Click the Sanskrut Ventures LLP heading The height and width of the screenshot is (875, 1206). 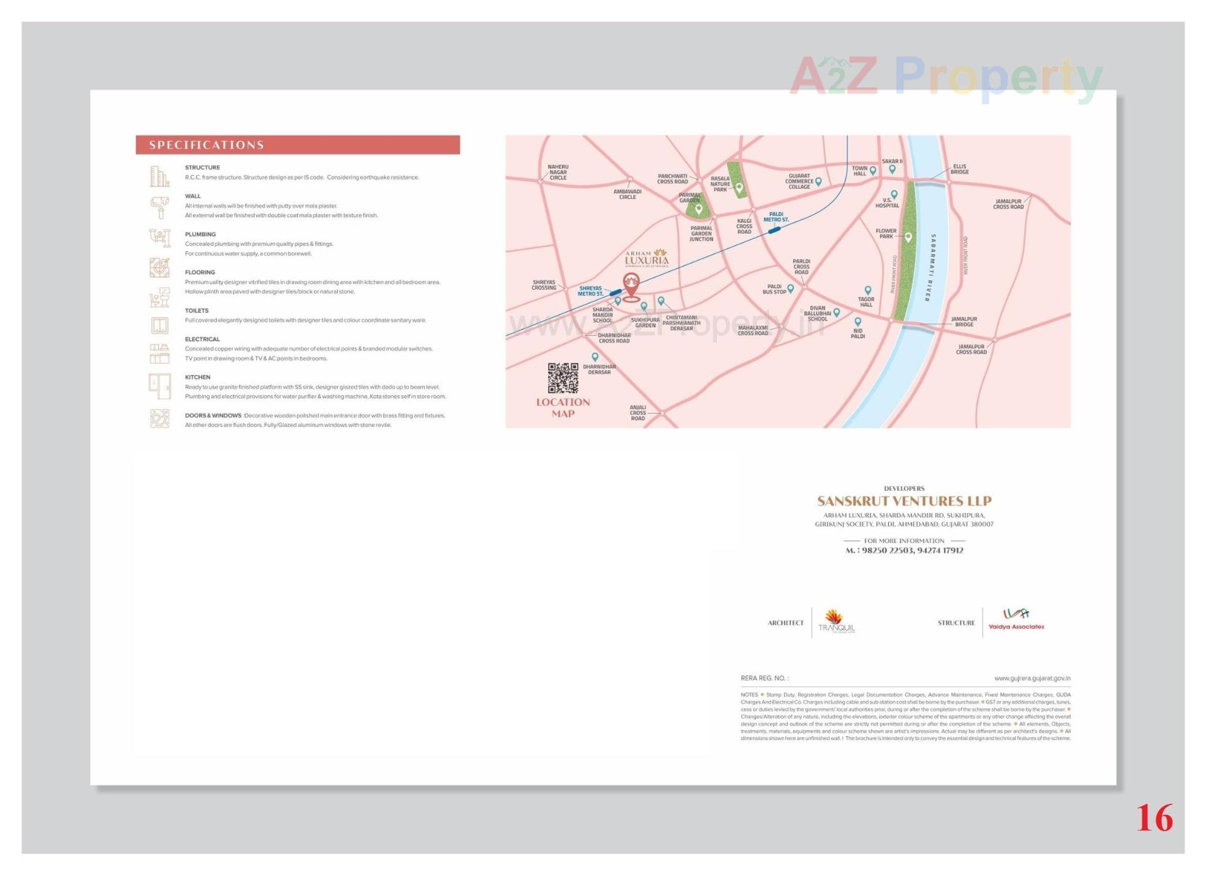pyautogui.click(x=904, y=501)
